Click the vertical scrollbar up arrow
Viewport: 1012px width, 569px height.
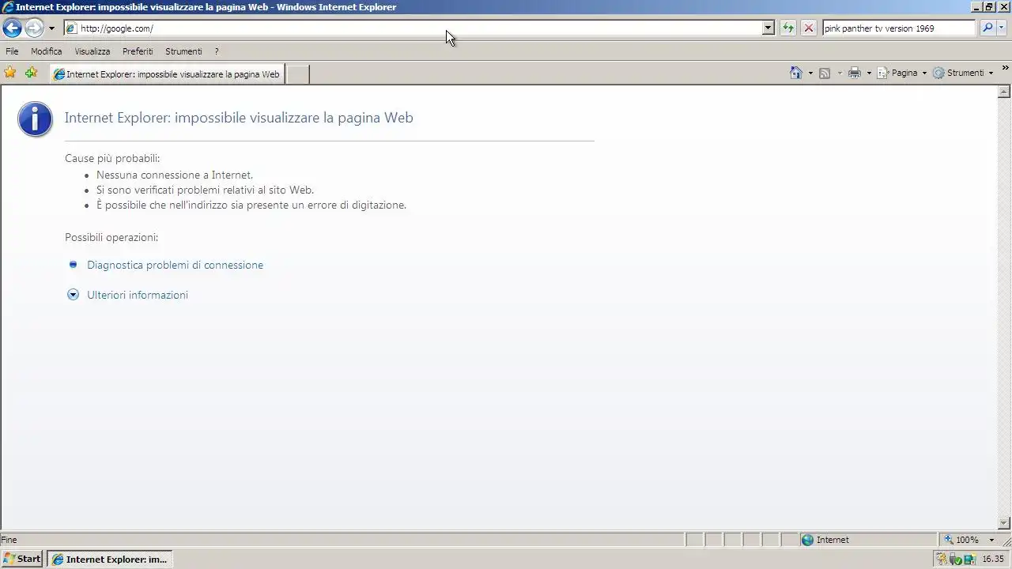point(1005,92)
